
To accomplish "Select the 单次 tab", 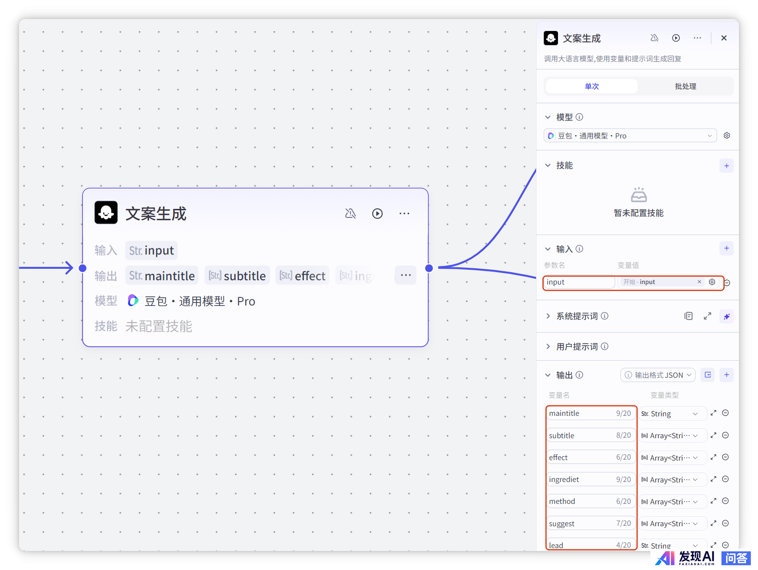I will pyautogui.click(x=592, y=86).
